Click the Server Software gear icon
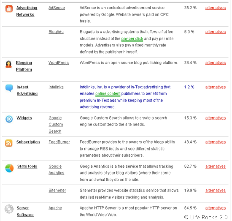 point(9,209)
